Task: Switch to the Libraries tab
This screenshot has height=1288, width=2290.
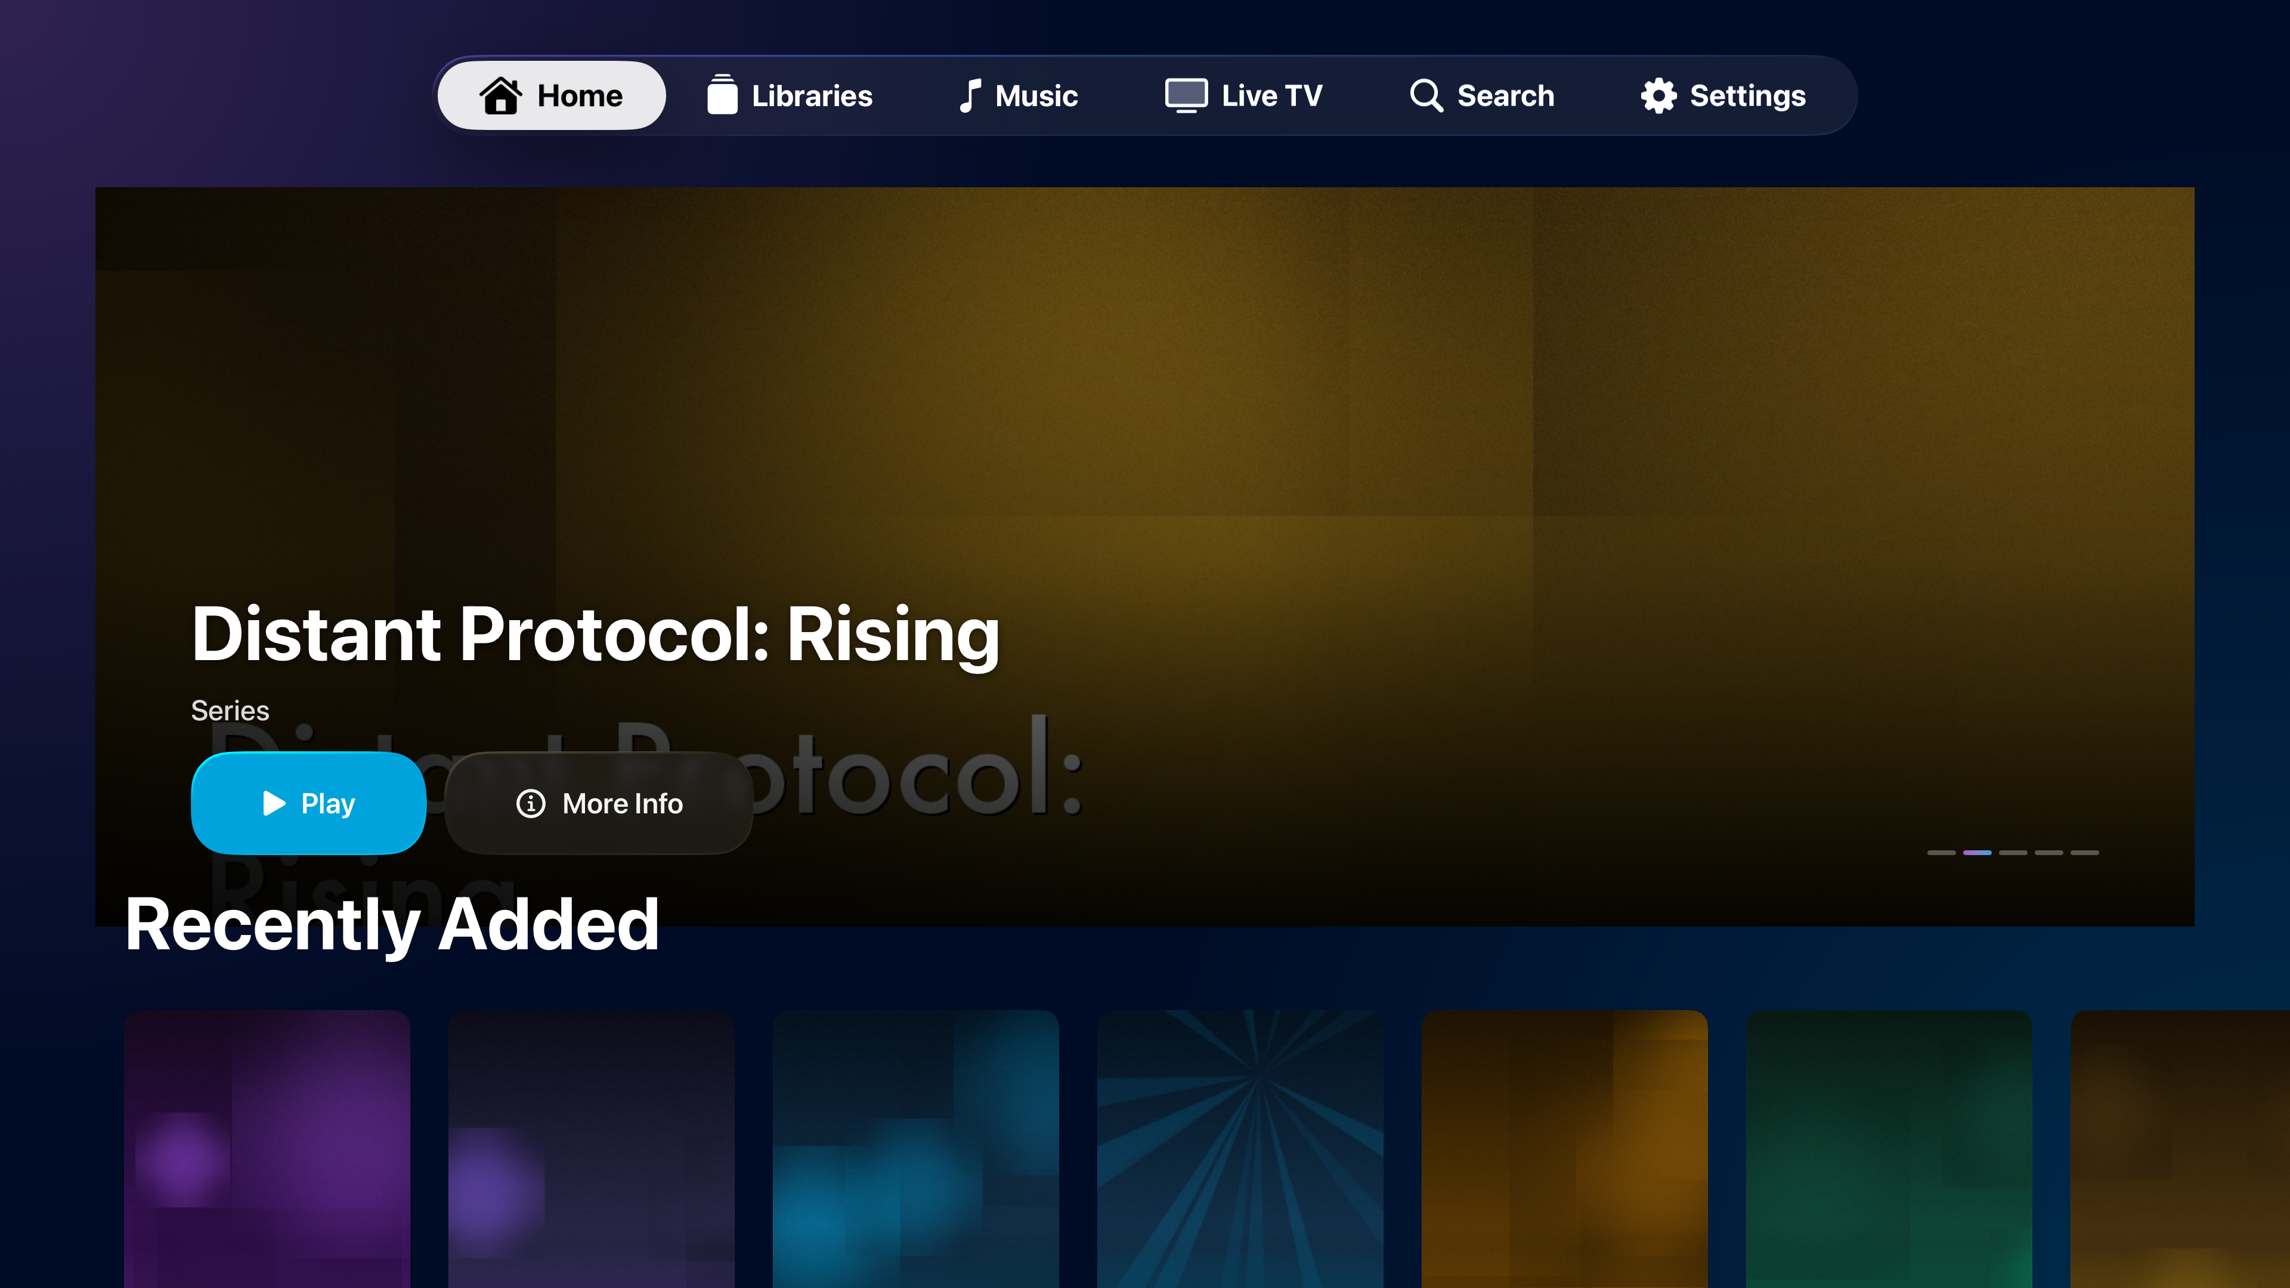Action: (x=790, y=95)
